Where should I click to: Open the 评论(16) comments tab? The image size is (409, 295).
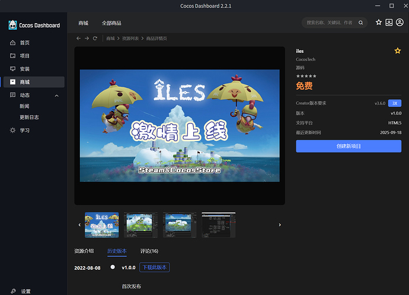pos(149,251)
